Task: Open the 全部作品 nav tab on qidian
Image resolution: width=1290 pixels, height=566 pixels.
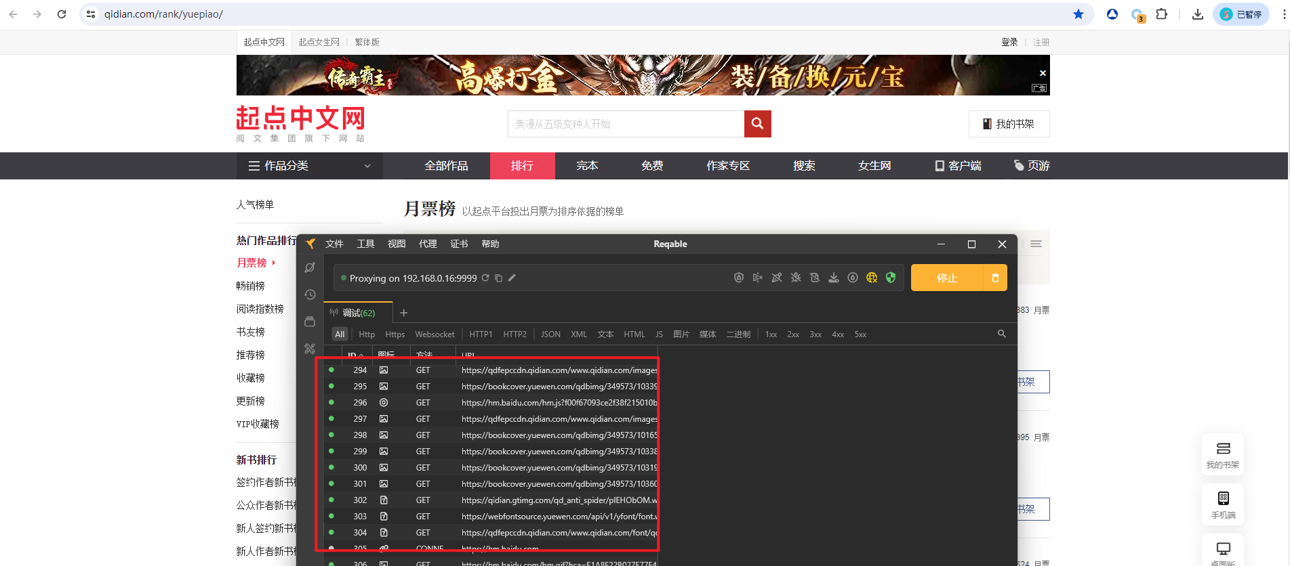Action: [446, 166]
